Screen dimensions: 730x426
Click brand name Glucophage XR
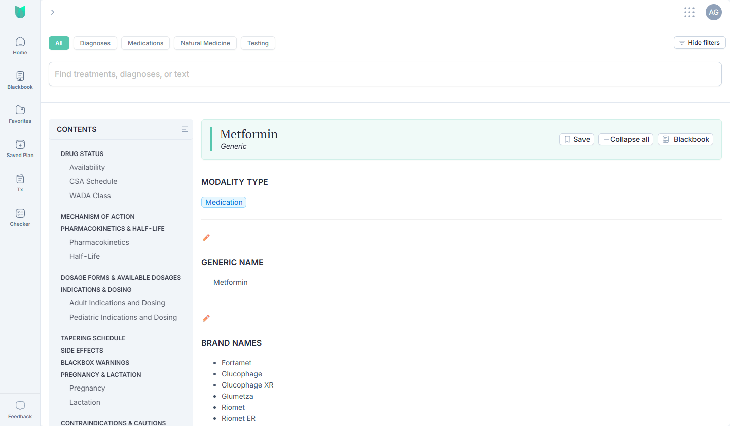click(247, 385)
